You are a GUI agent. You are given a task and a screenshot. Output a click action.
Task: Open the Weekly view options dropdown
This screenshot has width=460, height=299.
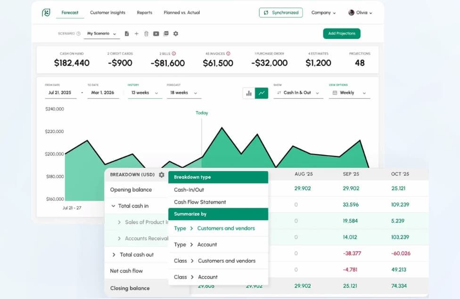pos(349,93)
